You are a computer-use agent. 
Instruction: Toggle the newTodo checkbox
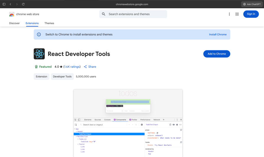click(x=158, y=133)
